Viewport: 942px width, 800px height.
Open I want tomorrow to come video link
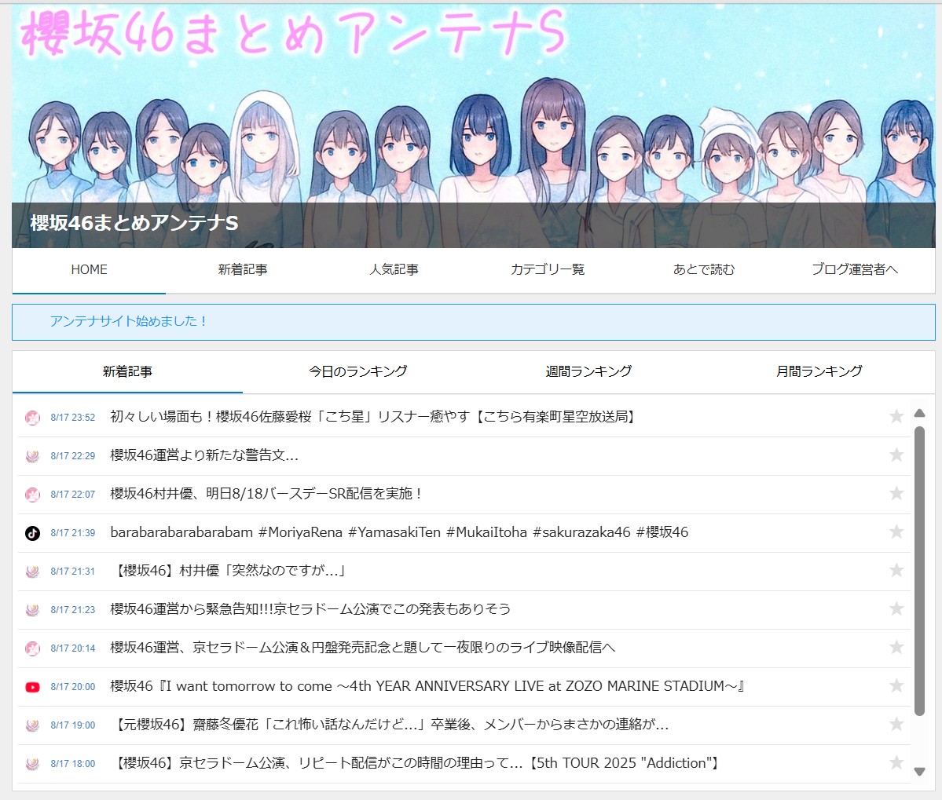[x=427, y=686]
